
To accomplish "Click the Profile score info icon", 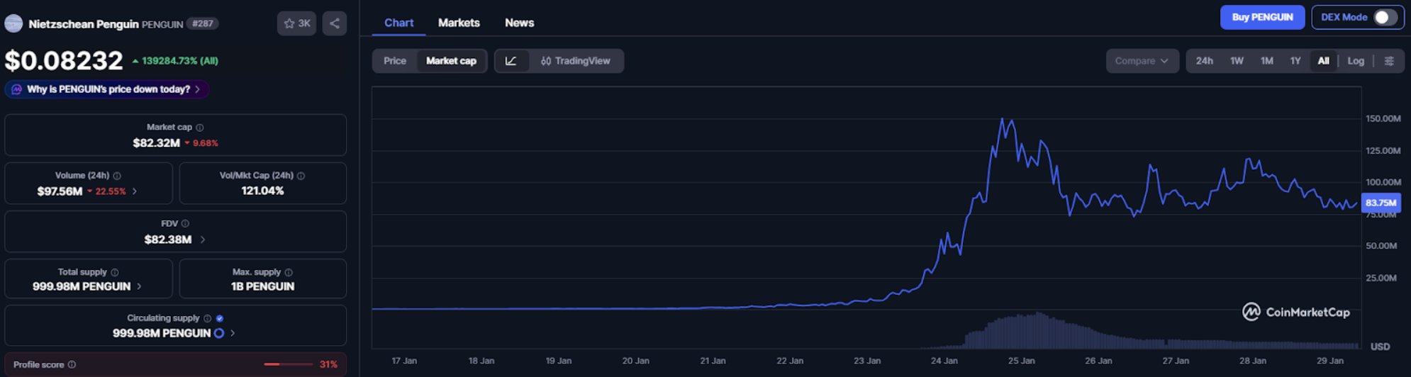I will coord(72,365).
